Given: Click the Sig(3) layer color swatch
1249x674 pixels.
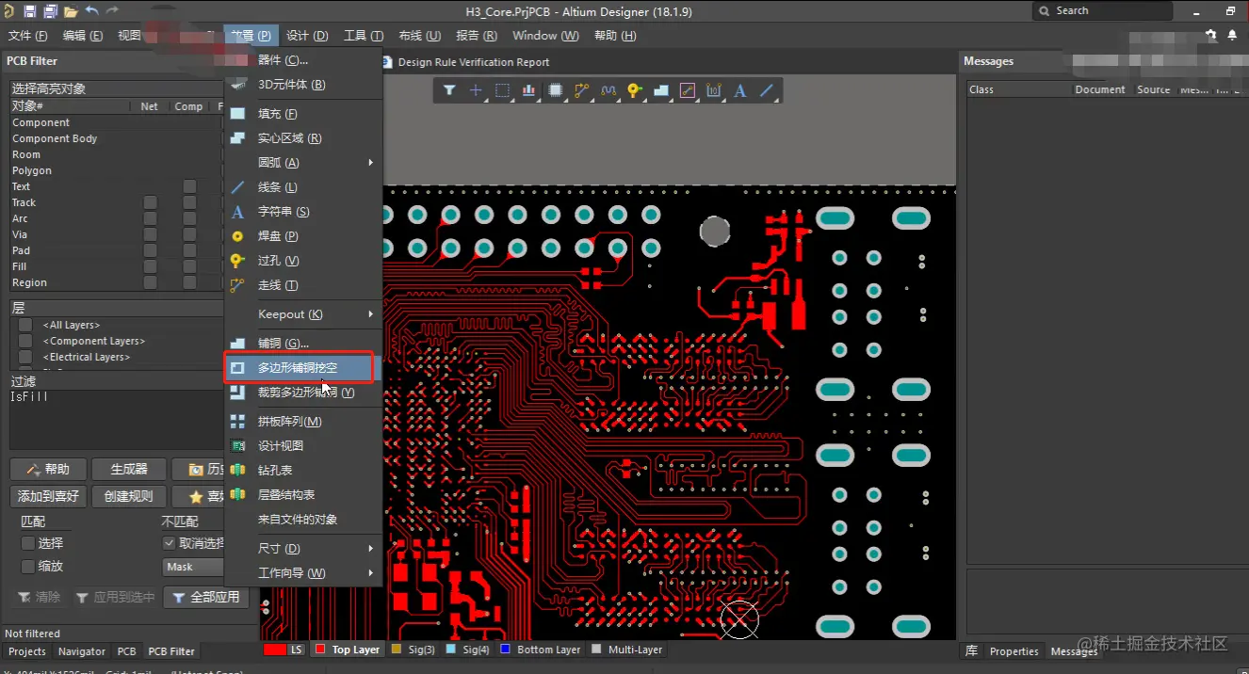Looking at the screenshot, I should coord(397,650).
